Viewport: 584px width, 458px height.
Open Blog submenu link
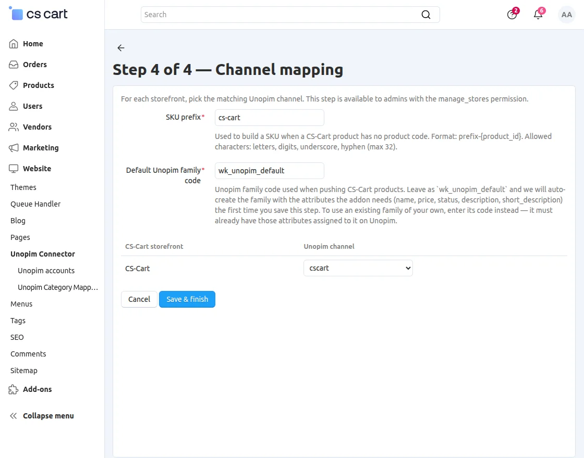[x=18, y=221]
